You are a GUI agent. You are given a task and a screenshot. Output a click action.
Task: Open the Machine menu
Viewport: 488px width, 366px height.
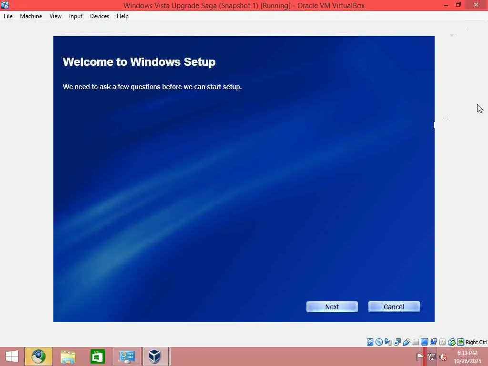coord(31,16)
